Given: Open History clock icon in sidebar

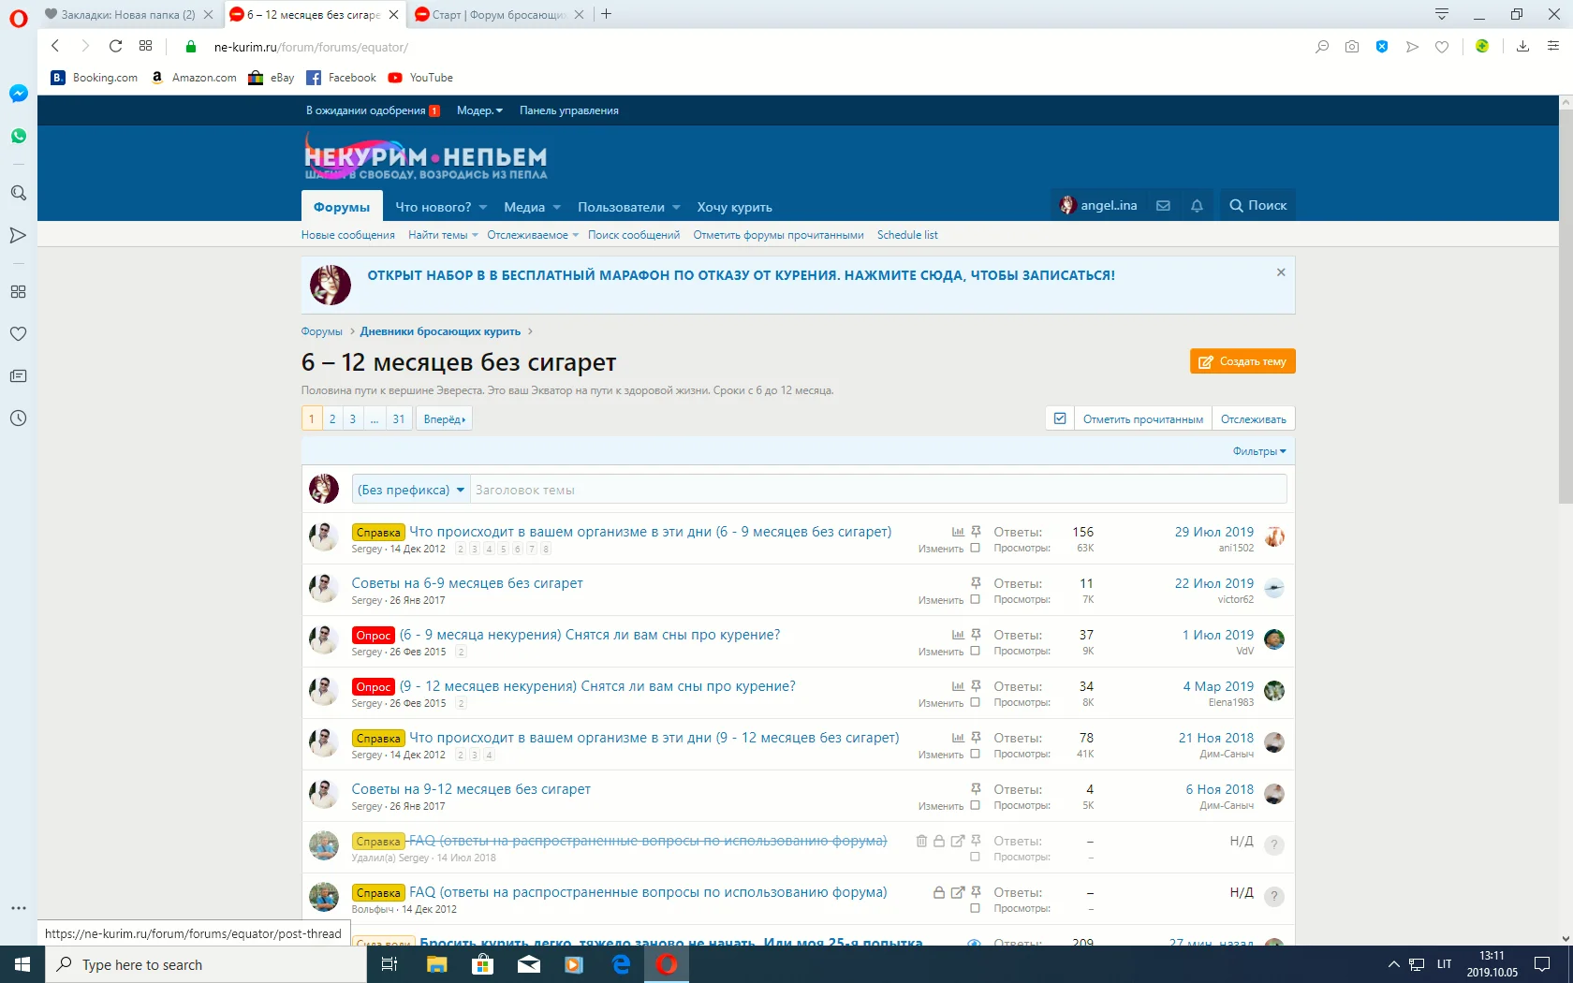Looking at the screenshot, I should tap(18, 418).
